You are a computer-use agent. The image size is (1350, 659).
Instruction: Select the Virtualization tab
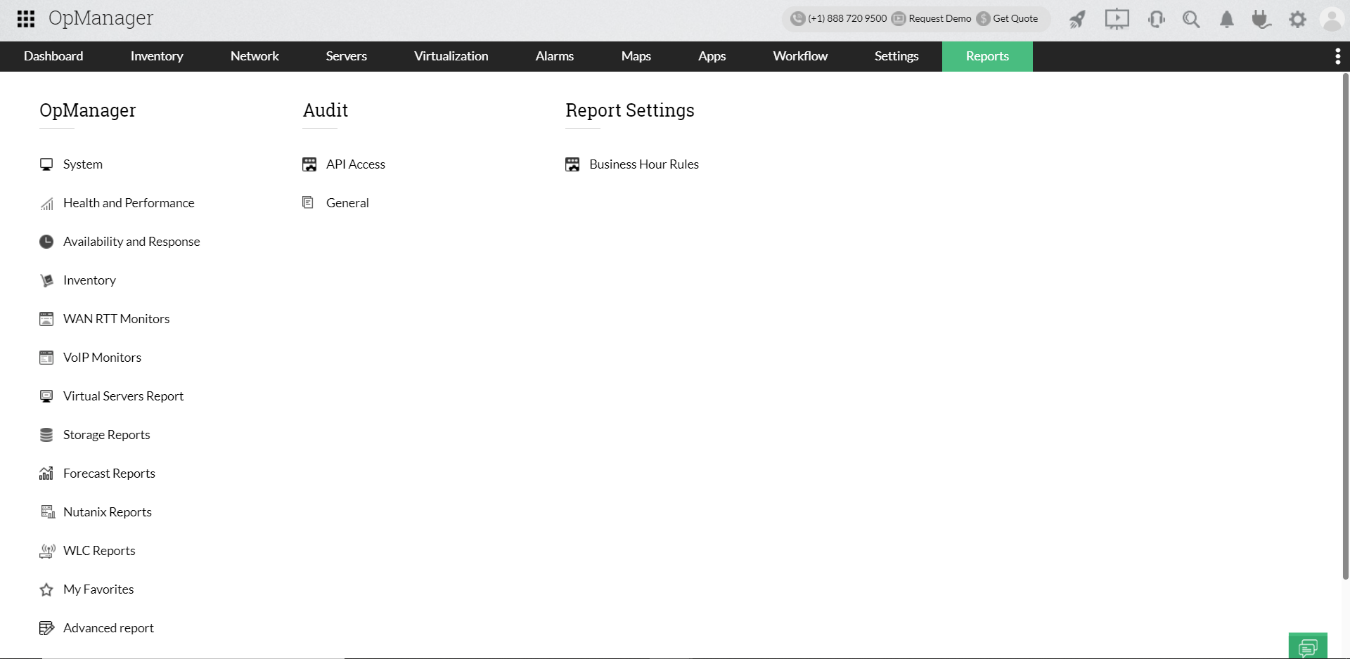click(451, 56)
